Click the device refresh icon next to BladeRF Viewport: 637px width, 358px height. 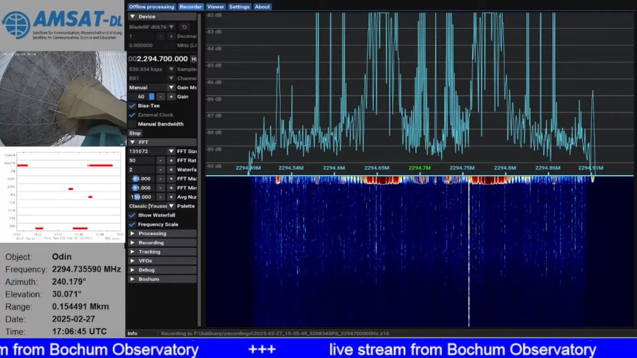point(185,27)
